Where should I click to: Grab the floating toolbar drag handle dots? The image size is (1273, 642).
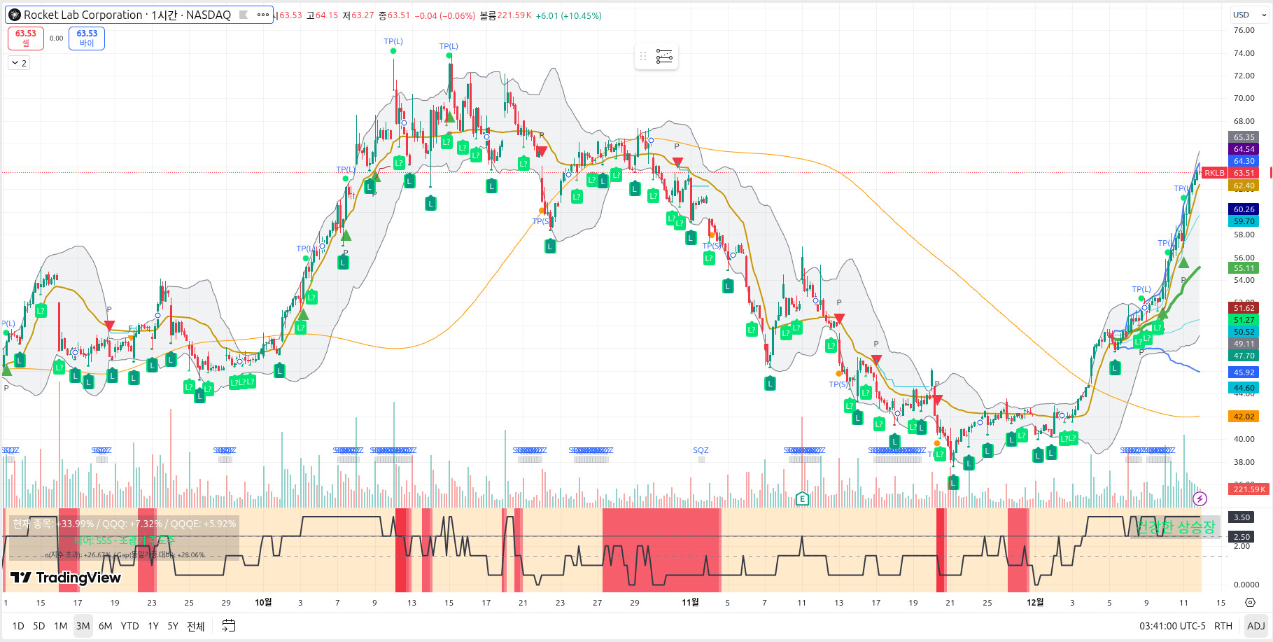pyautogui.click(x=643, y=56)
